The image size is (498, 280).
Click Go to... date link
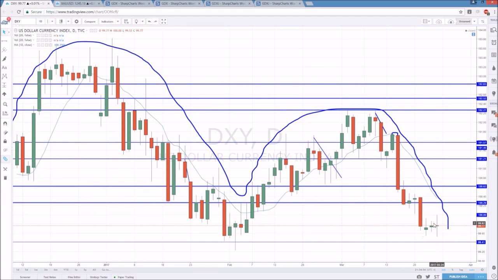click(x=106, y=270)
